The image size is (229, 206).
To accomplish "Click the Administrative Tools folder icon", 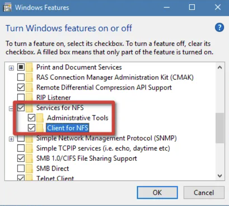I will (40, 118).
